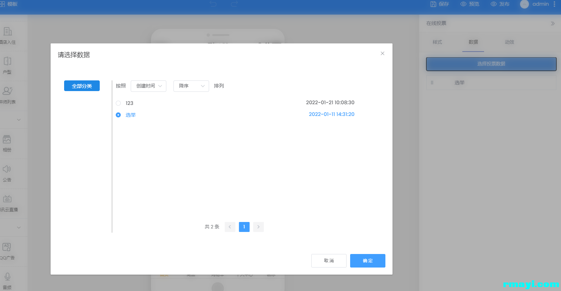Select the QQ广告 ad component icon
The height and width of the screenshot is (291, 561).
7,247
